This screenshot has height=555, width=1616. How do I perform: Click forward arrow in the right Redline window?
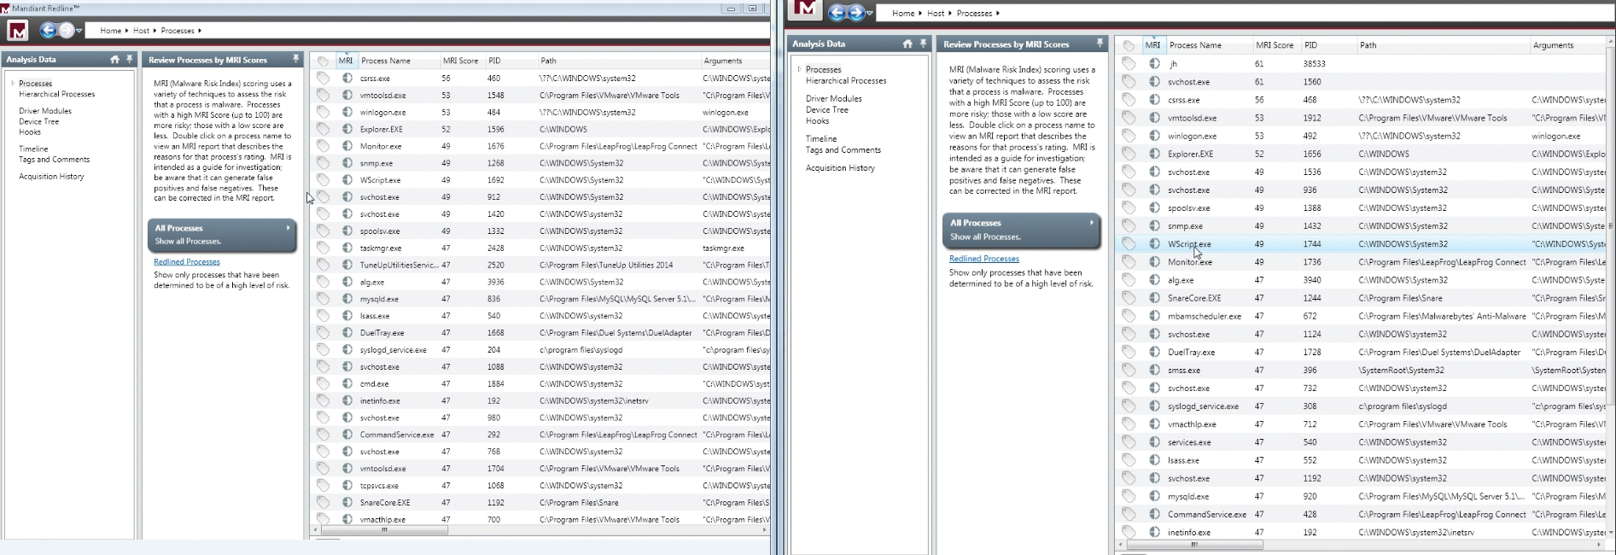point(856,13)
